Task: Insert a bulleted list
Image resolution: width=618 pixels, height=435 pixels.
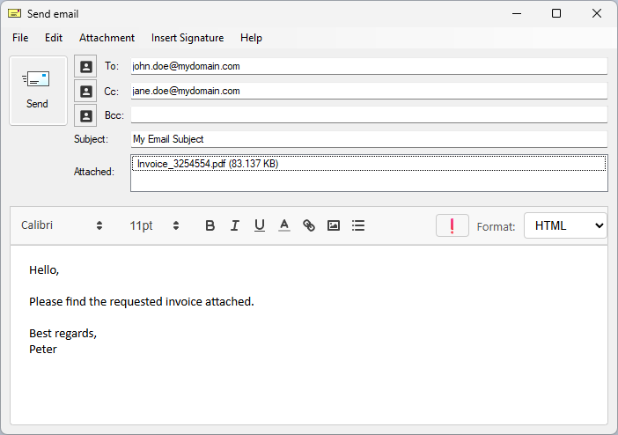Action: (357, 225)
